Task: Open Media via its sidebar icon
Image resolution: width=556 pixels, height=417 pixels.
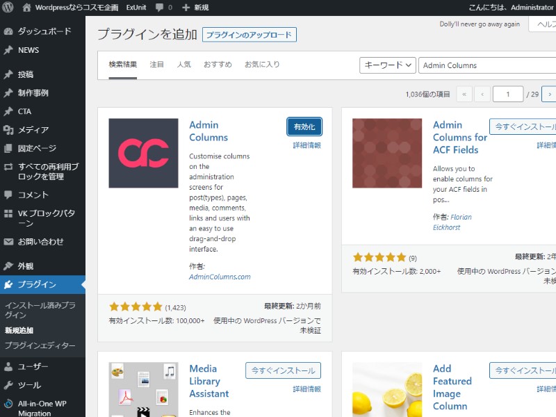Action: (8, 130)
